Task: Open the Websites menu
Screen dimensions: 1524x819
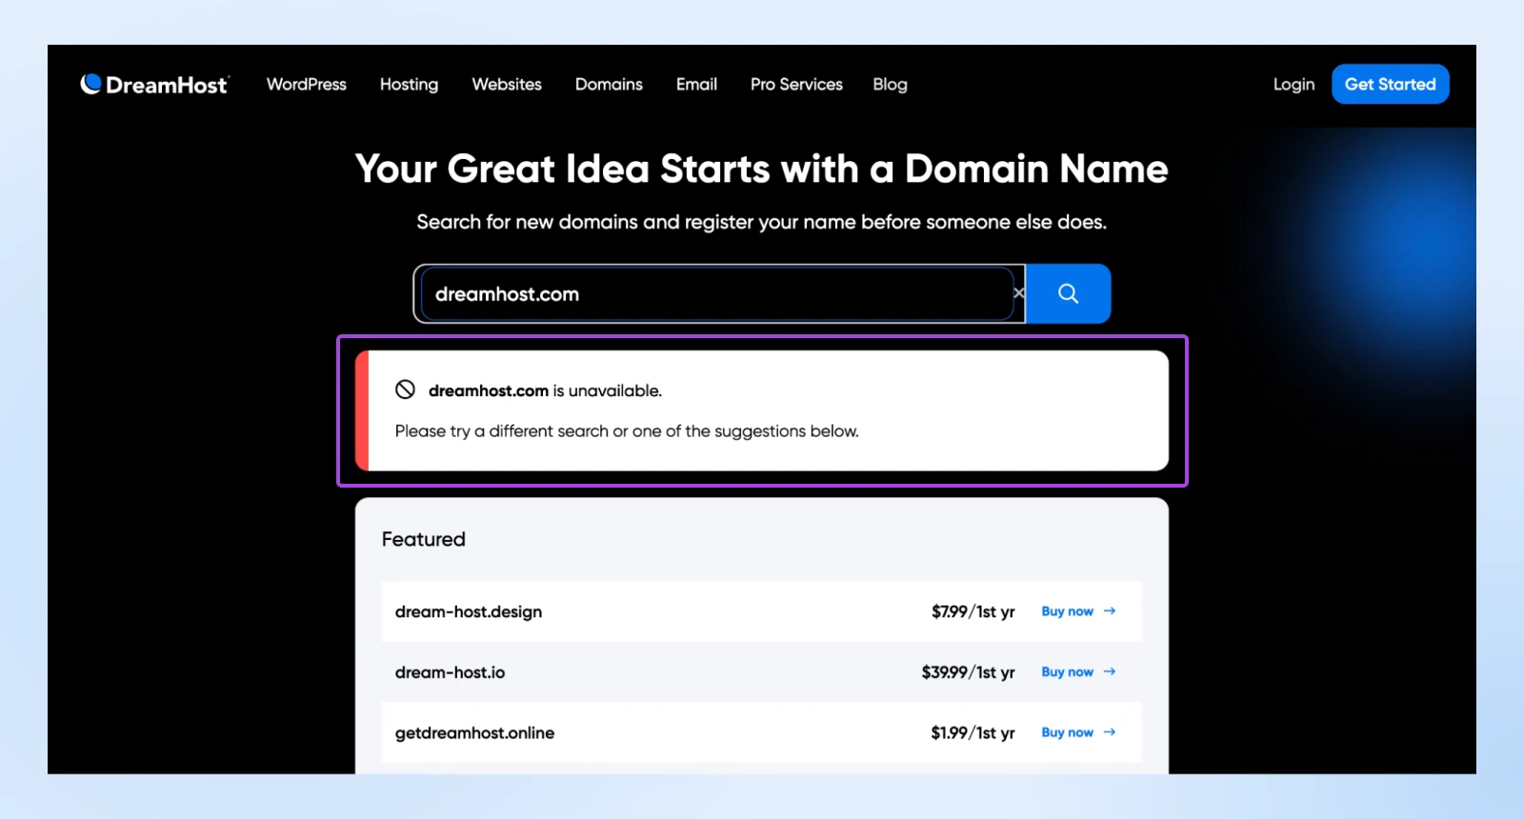Action: tap(507, 85)
